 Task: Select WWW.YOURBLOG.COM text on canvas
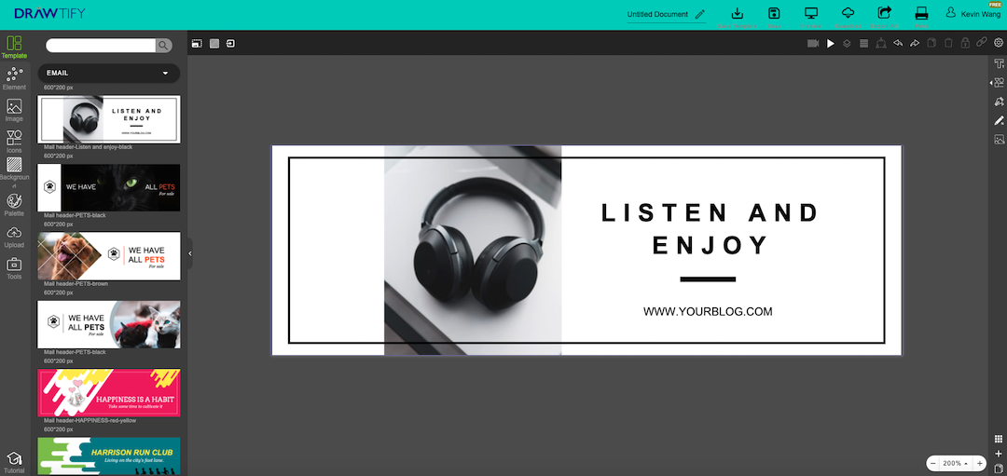[708, 312]
